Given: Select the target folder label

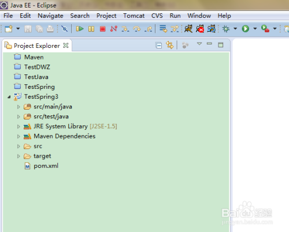Looking at the screenshot, I should [42, 156].
